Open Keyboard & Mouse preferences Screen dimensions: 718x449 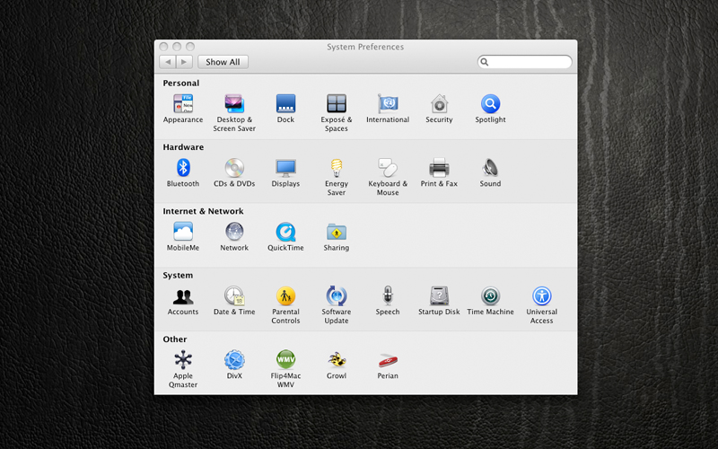tap(388, 168)
